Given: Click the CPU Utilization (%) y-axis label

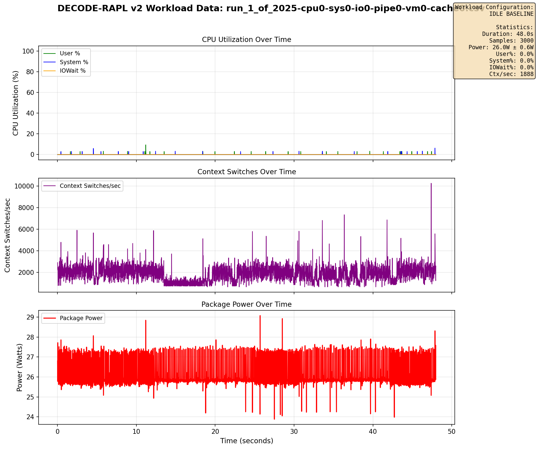Looking at the screenshot, I should click(16, 103).
